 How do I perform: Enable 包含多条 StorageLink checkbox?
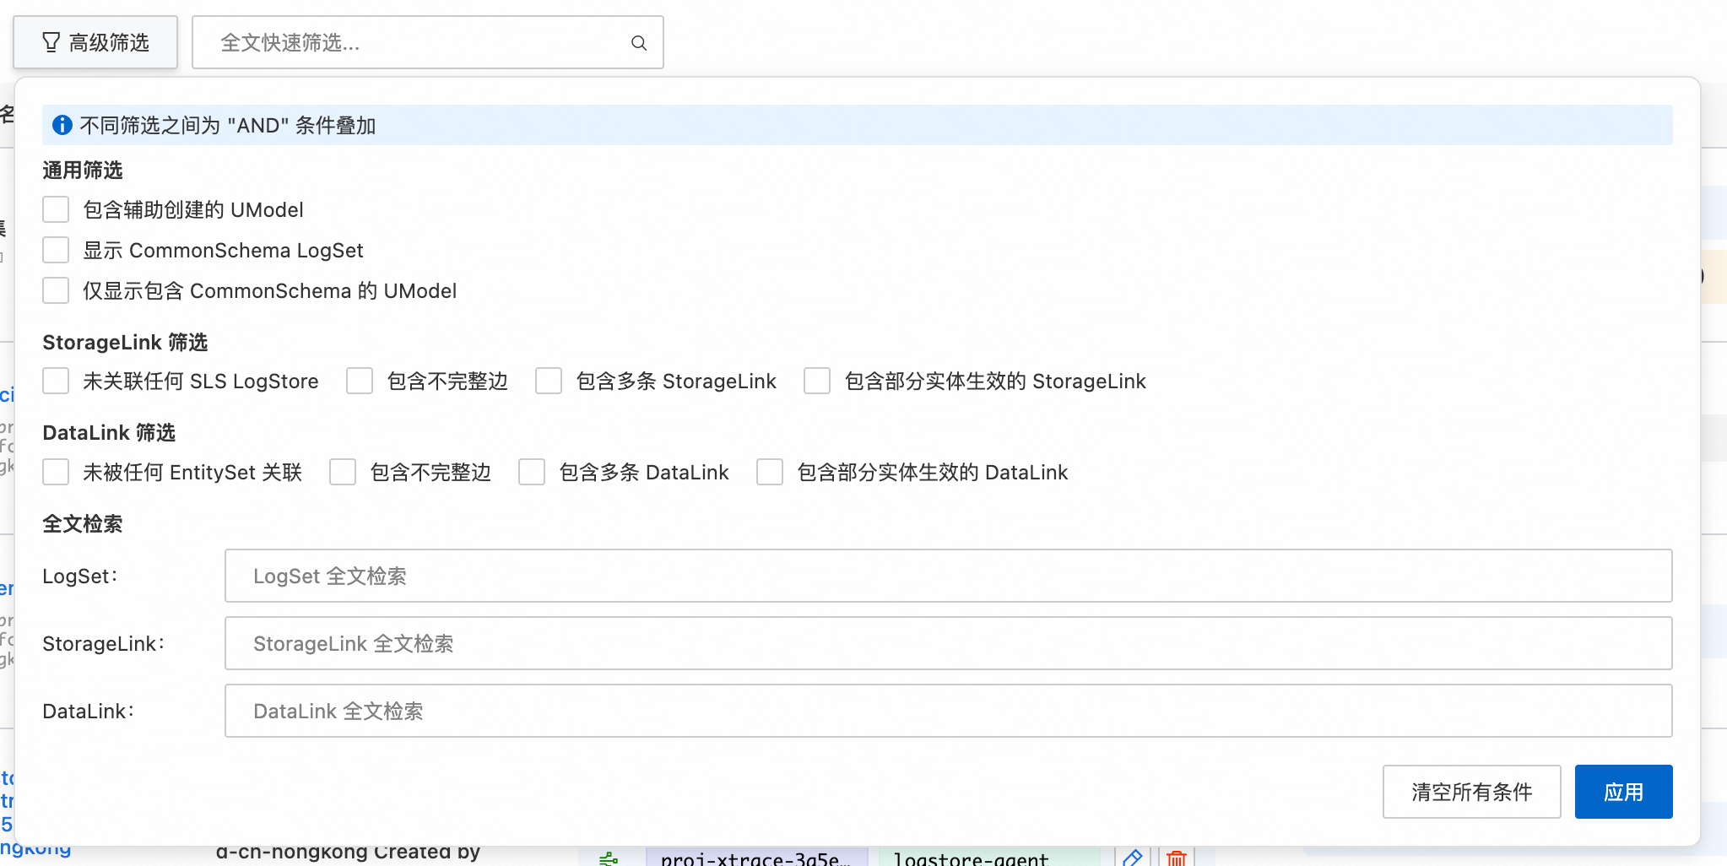[x=549, y=381]
